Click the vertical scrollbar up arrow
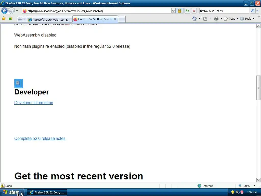The image size is (261, 196). 258,26
